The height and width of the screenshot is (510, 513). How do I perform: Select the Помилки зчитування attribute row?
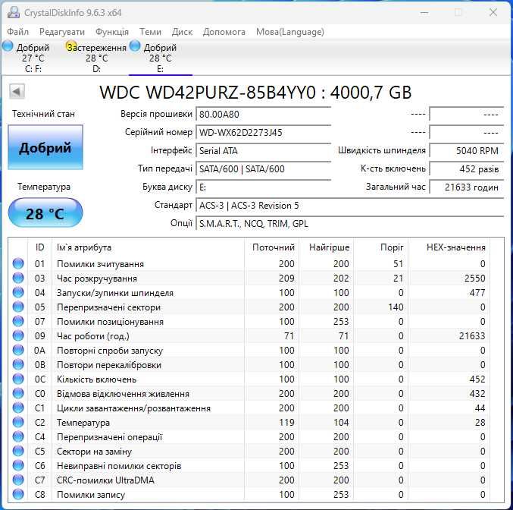(251, 263)
